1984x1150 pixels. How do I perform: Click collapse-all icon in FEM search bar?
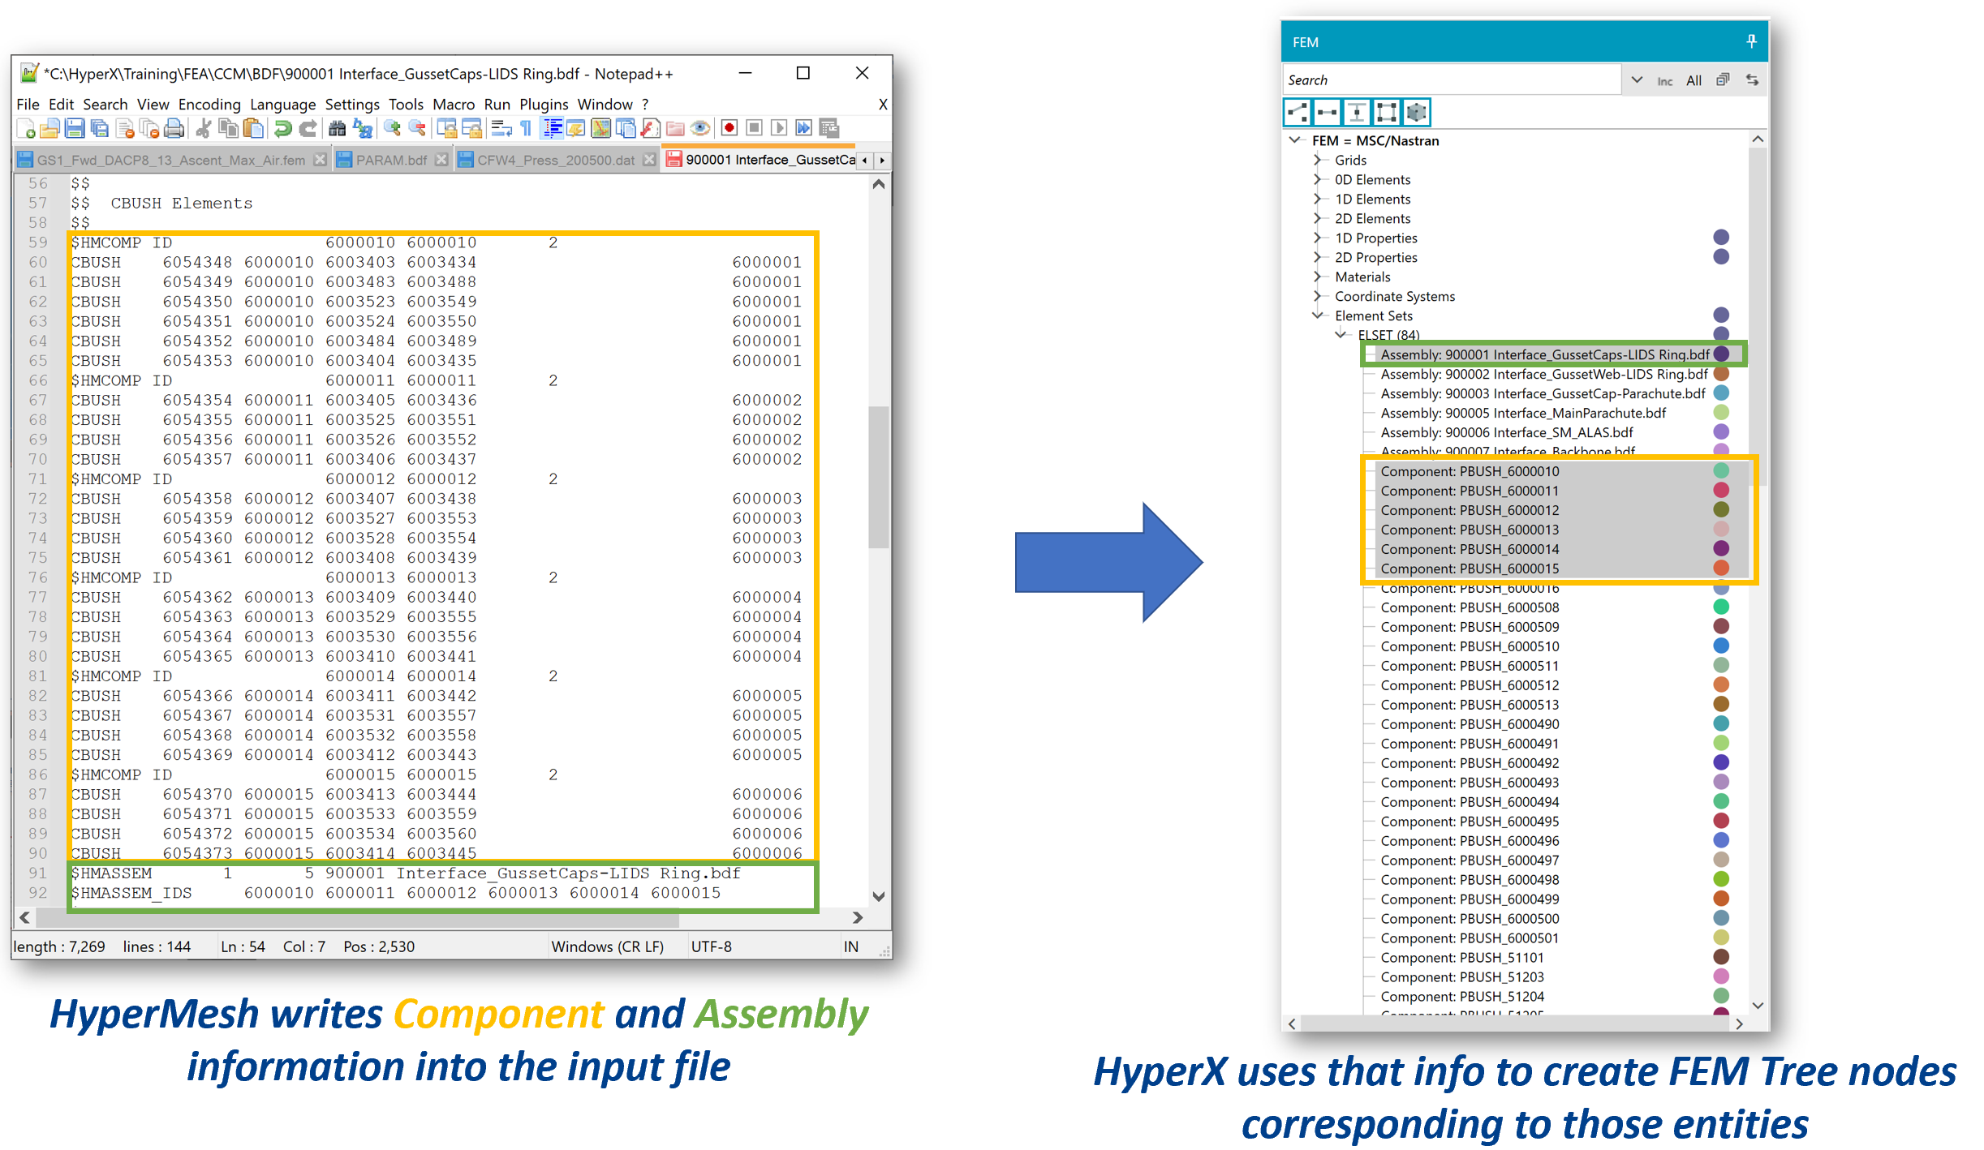pyautogui.click(x=1723, y=79)
